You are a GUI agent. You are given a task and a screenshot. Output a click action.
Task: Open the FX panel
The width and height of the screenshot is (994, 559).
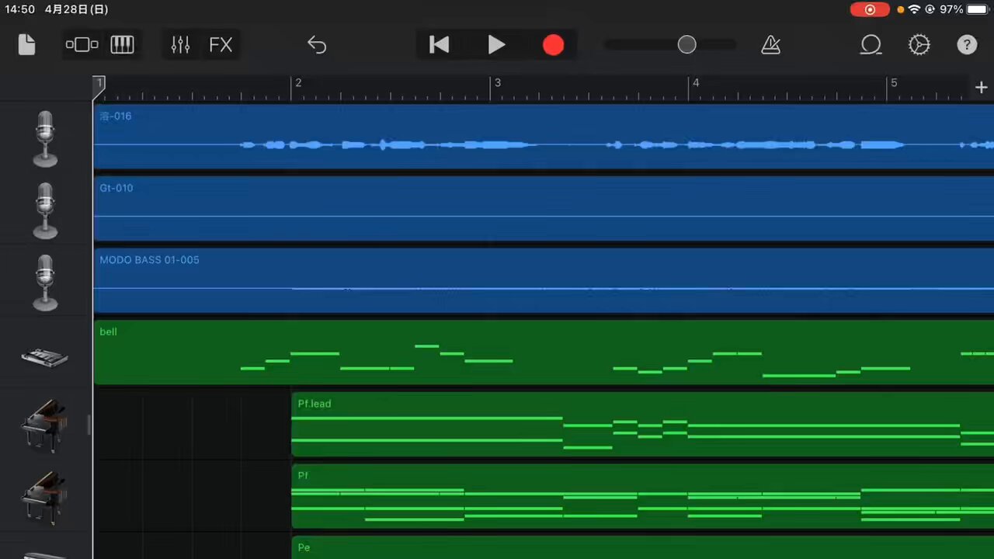(221, 45)
